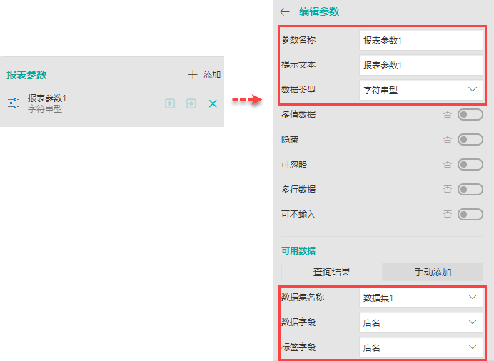Click into the 提示文本 text box
494x361 pixels.
[420, 65]
